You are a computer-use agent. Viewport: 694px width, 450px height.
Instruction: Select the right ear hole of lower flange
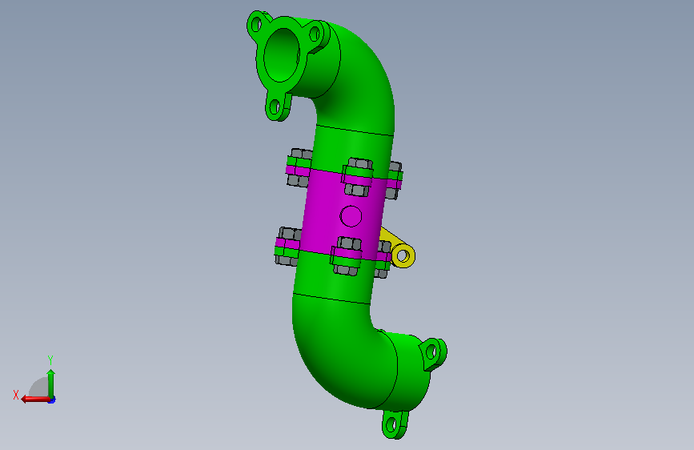[x=431, y=352]
